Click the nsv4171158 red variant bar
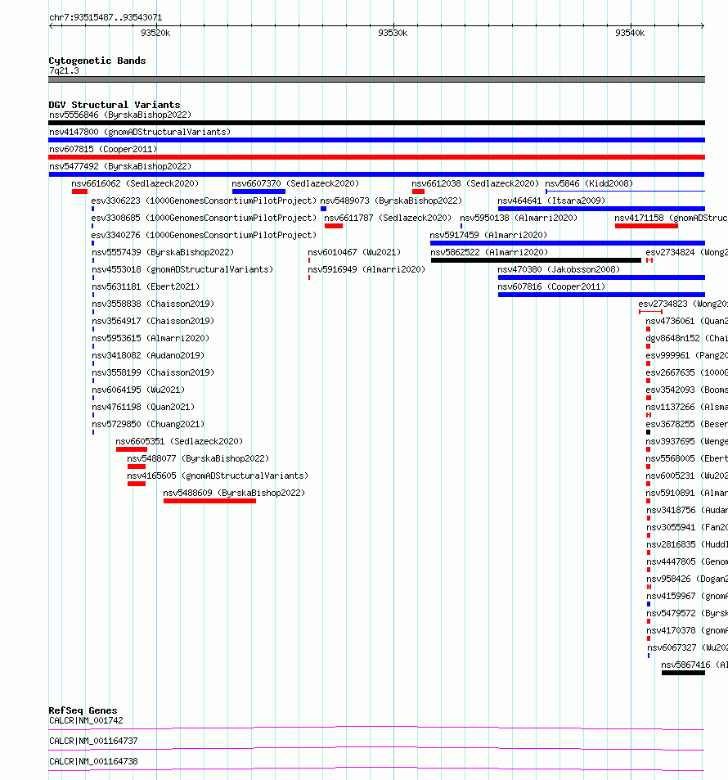728x780 pixels. click(x=646, y=226)
